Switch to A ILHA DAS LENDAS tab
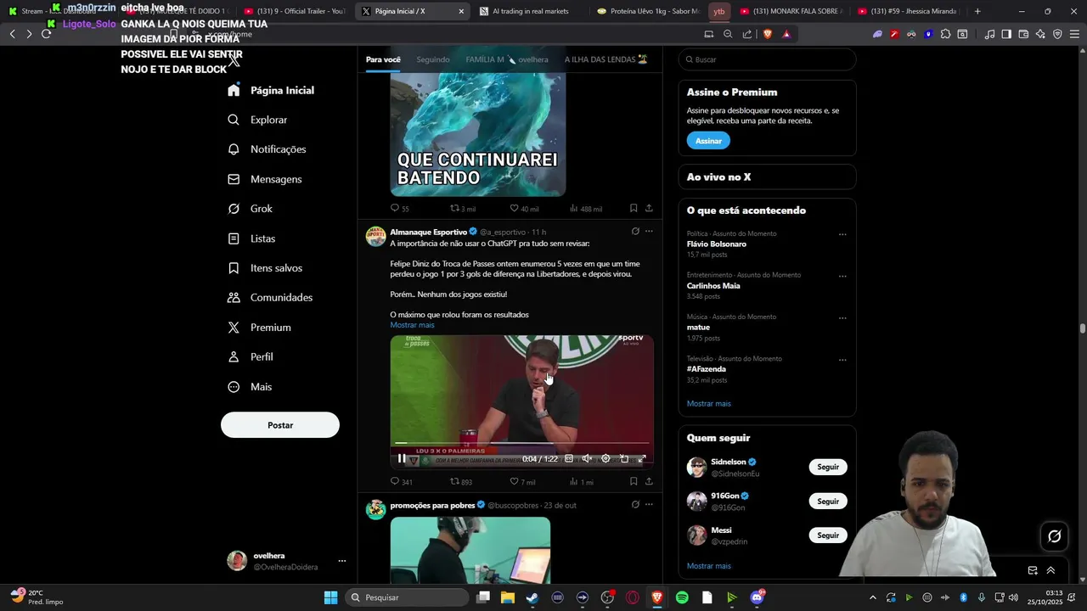Viewport: 1087px width, 611px height. 605,59
